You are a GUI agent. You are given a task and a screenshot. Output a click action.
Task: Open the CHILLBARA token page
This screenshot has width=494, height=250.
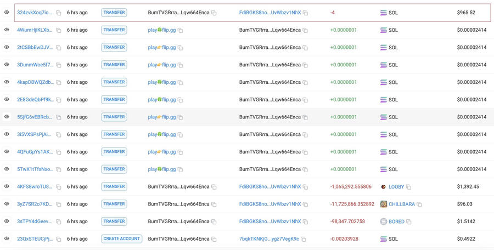coord(401,204)
